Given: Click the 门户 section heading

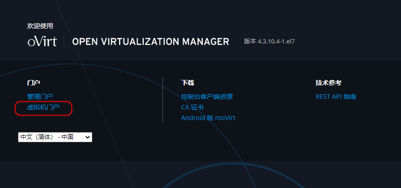Looking at the screenshot, I should [x=34, y=83].
